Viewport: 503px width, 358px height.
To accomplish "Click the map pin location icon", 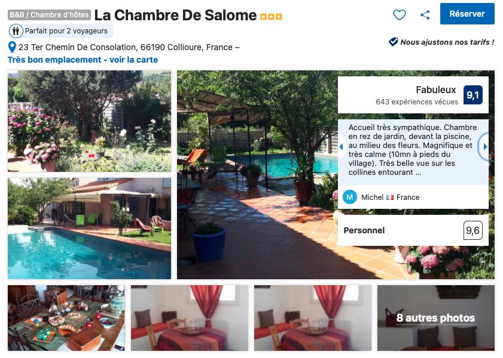I will (x=12, y=47).
